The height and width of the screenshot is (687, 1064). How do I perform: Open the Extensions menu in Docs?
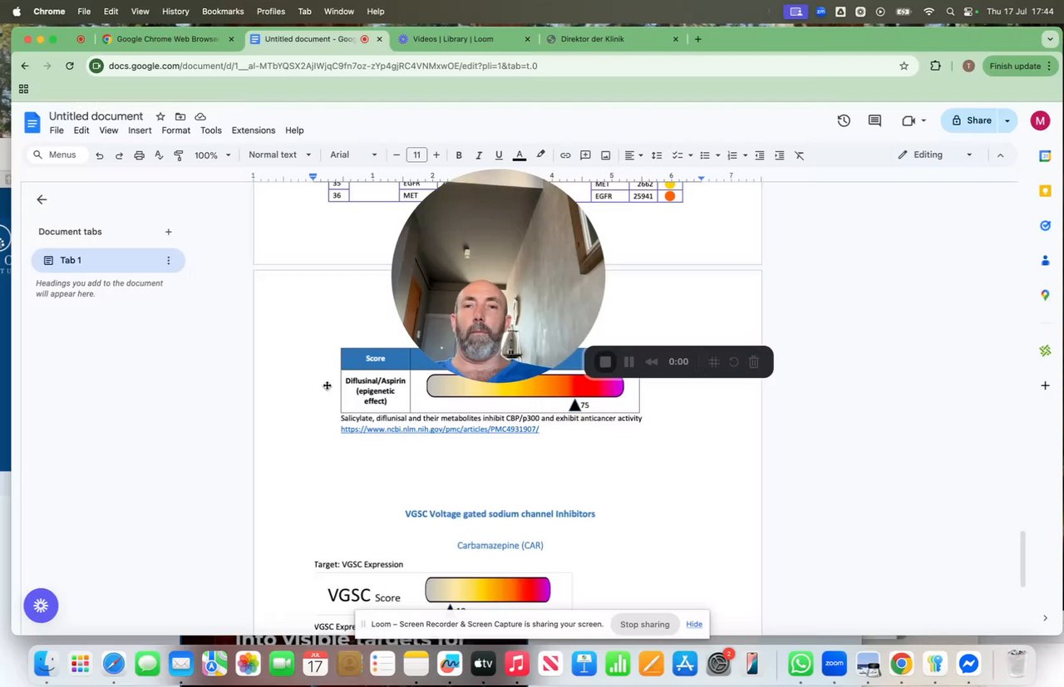point(254,130)
